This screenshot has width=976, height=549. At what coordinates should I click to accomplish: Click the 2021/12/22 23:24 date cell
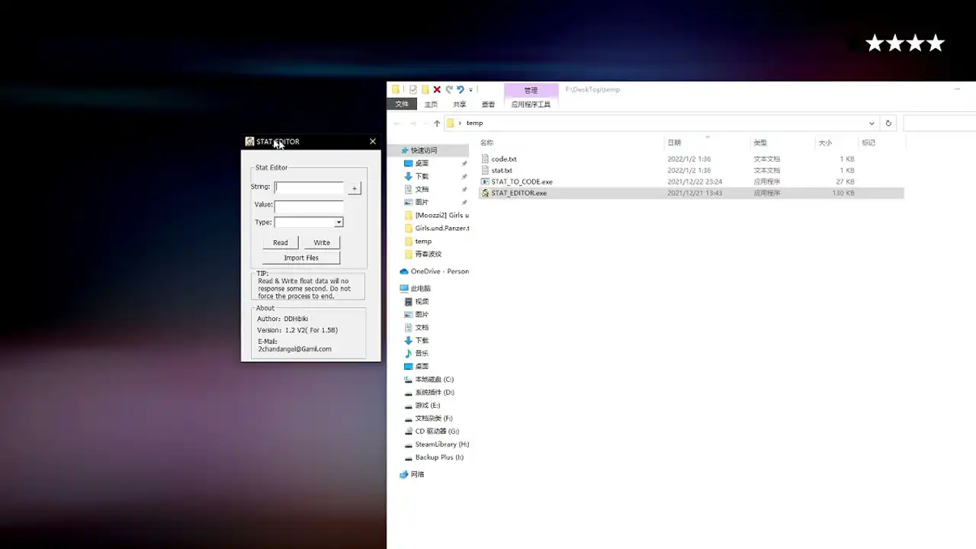coord(695,181)
